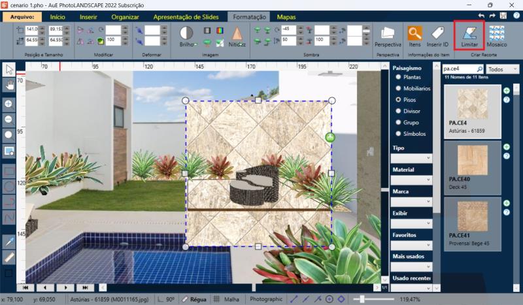Open the Todos filter dropdown
This screenshot has width=523, height=305.
click(x=503, y=69)
